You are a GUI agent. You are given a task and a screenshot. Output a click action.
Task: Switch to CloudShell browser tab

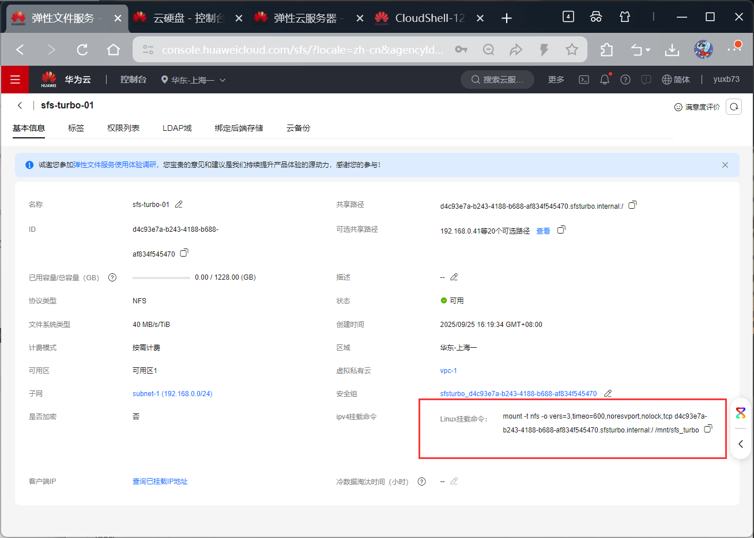(x=429, y=18)
